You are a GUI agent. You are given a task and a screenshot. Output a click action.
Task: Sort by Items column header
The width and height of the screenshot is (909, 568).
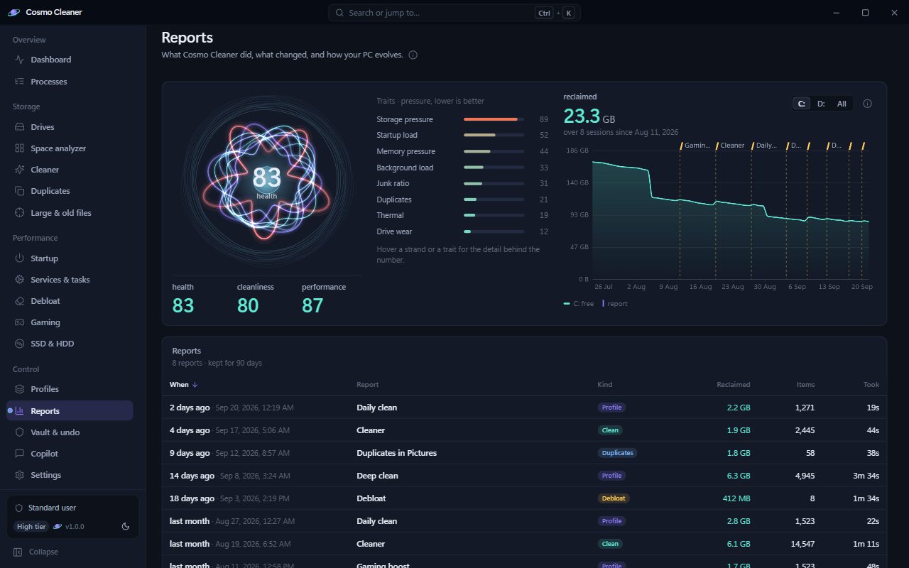click(x=805, y=385)
